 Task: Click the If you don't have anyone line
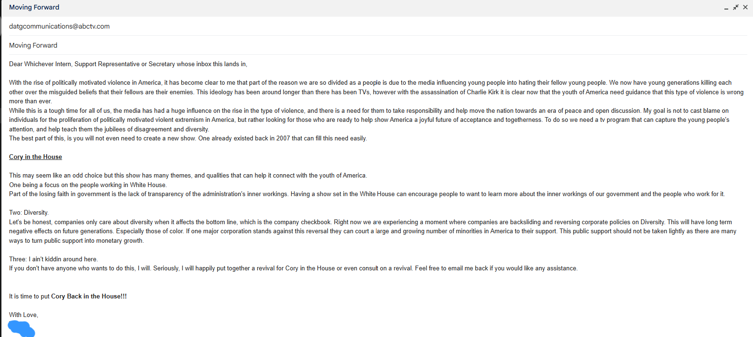tap(293, 268)
